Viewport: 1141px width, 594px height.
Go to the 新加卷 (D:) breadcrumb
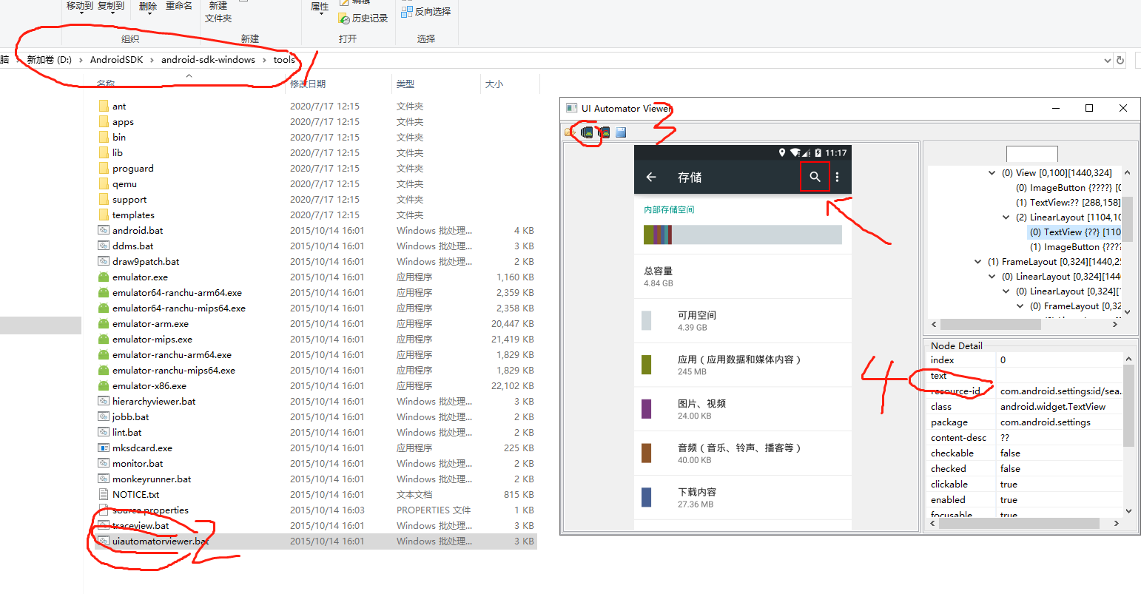[x=49, y=60]
